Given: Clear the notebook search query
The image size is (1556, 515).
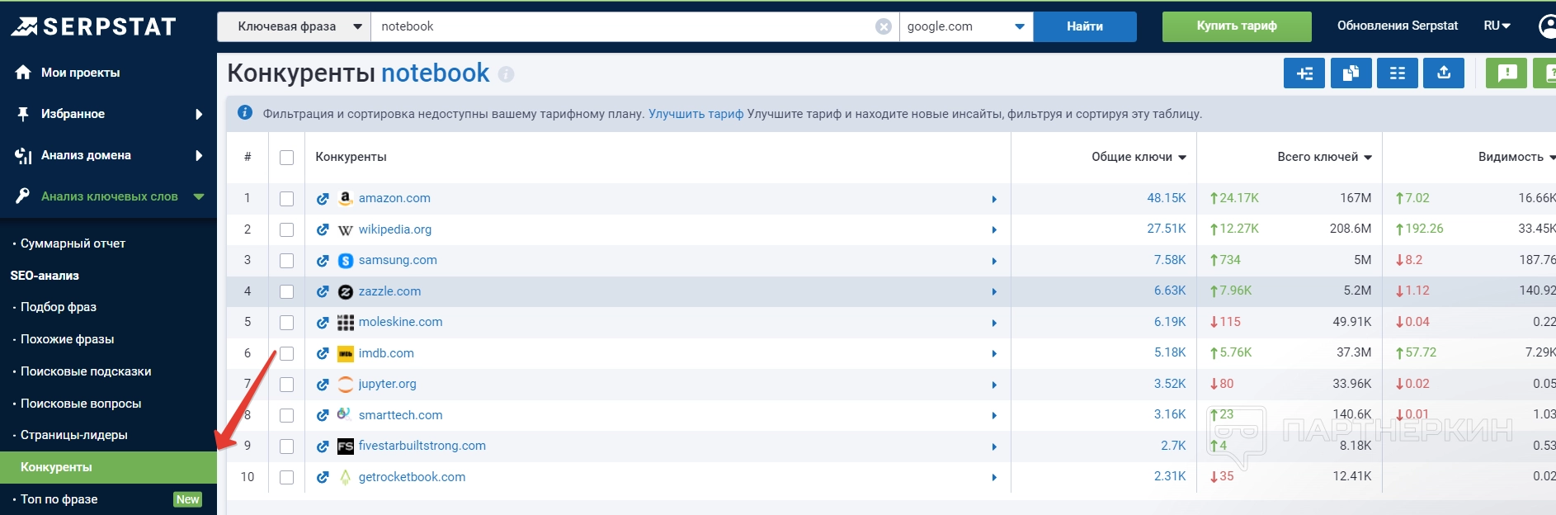Looking at the screenshot, I should (884, 26).
